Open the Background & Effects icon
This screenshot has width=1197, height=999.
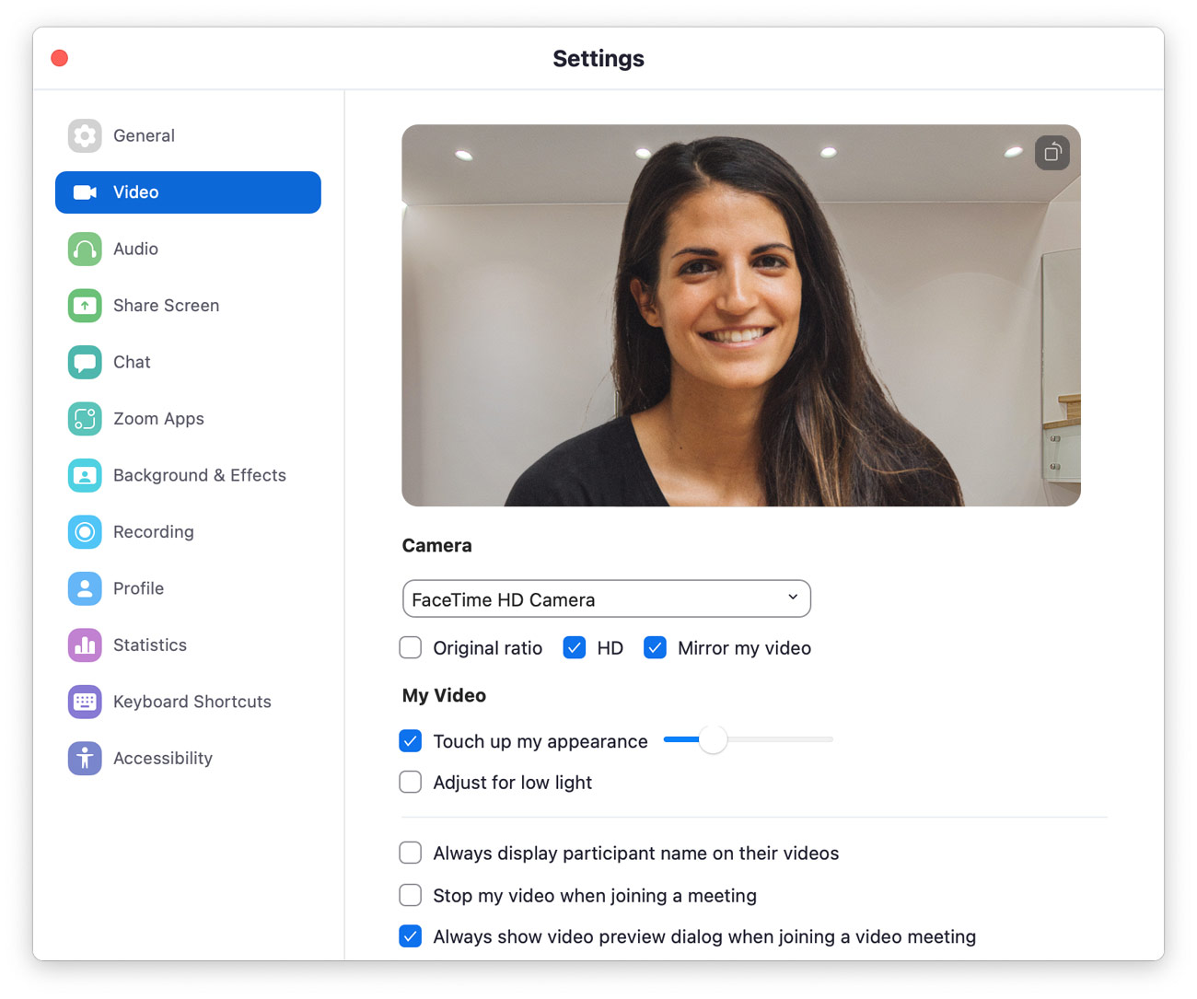point(85,475)
